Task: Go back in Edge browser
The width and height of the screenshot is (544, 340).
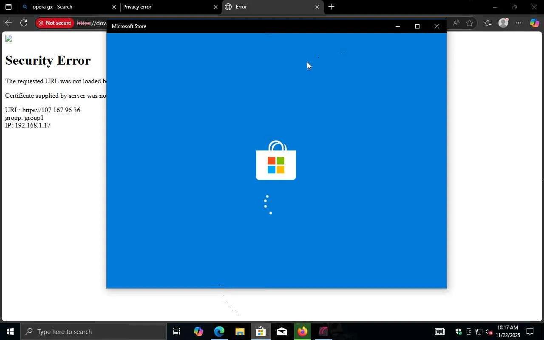Action: coord(8,23)
